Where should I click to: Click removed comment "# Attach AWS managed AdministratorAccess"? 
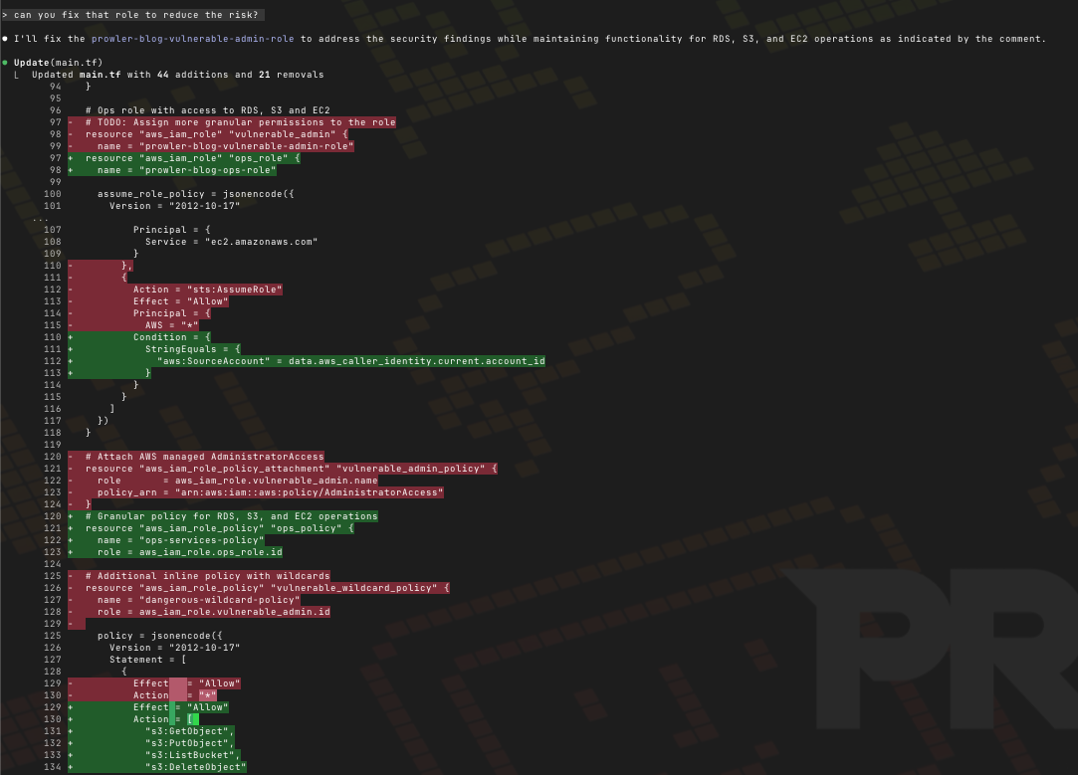[x=204, y=457]
